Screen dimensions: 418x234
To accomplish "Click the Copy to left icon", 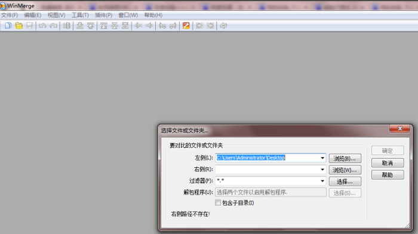I will click(x=149, y=26).
